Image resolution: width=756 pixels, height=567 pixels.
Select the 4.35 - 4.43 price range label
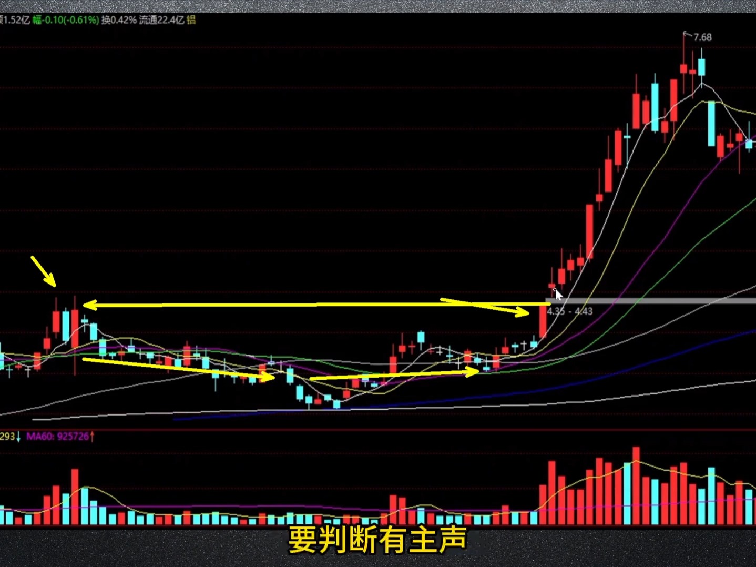[570, 311]
